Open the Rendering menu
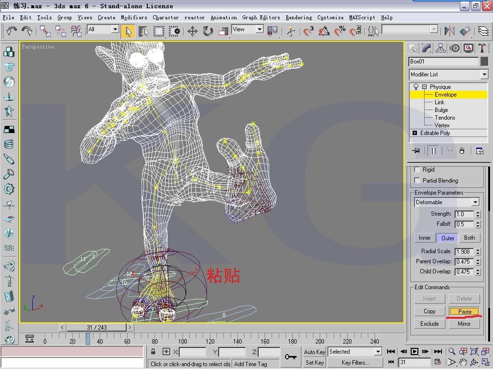 pos(298,18)
